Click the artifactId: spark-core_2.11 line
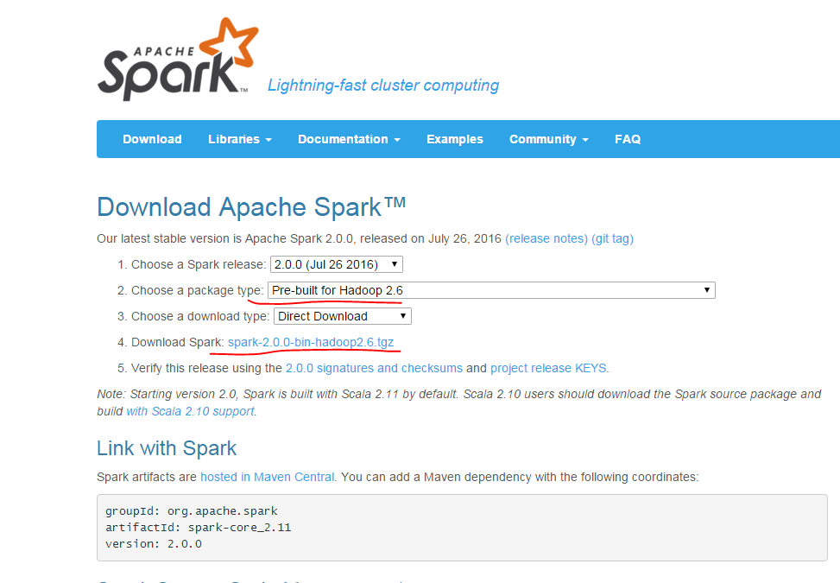 199,527
